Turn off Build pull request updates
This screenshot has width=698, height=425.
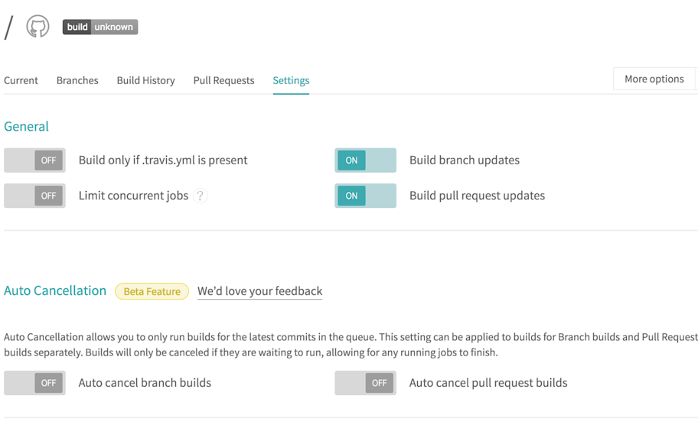click(x=365, y=196)
